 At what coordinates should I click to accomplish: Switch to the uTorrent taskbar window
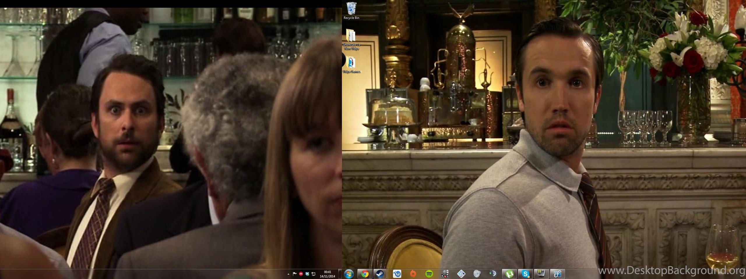(509, 274)
